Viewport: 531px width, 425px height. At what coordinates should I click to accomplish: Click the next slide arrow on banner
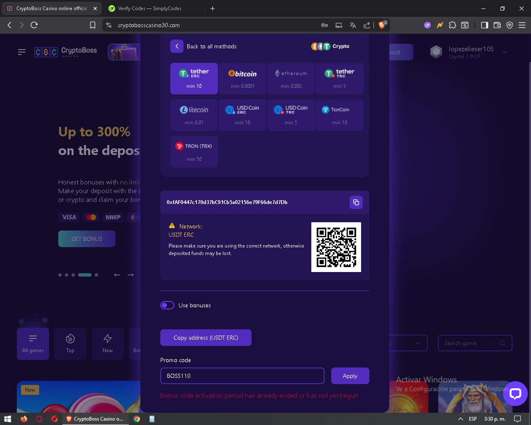pos(130,275)
